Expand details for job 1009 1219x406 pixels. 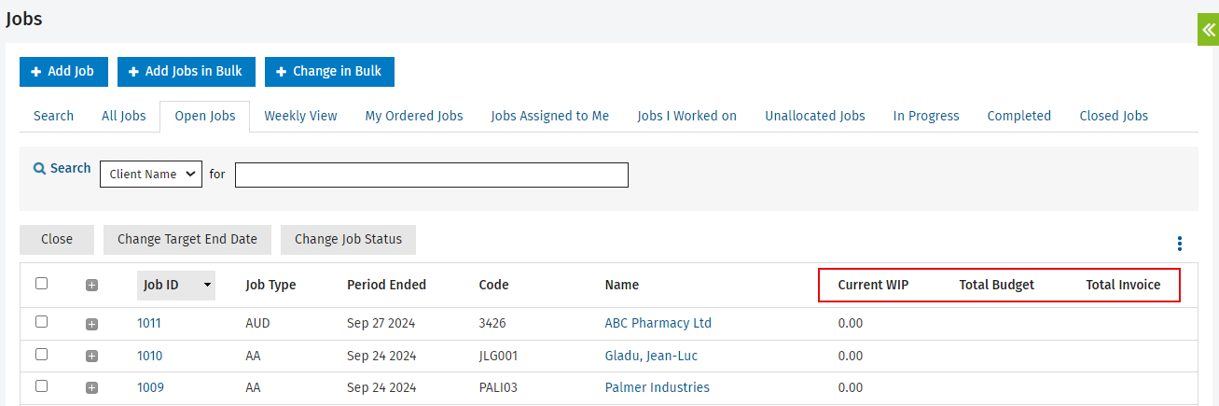pyautogui.click(x=91, y=388)
